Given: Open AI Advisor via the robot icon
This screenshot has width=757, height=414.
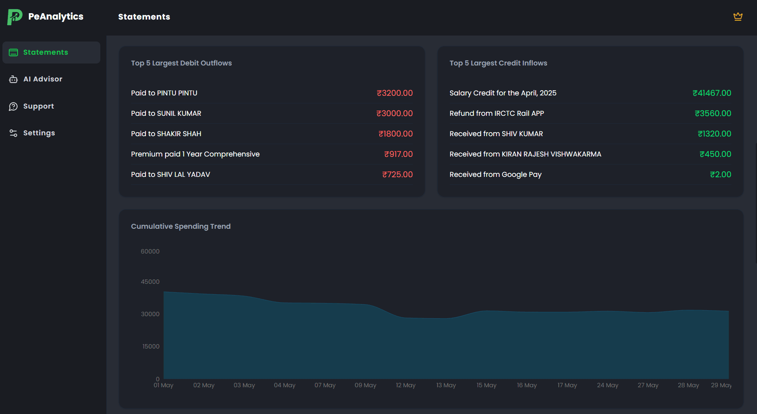Looking at the screenshot, I should pos(13,79).
